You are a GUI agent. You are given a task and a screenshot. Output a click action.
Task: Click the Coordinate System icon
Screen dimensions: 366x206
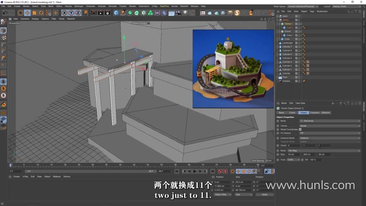(x=85, y=13)
